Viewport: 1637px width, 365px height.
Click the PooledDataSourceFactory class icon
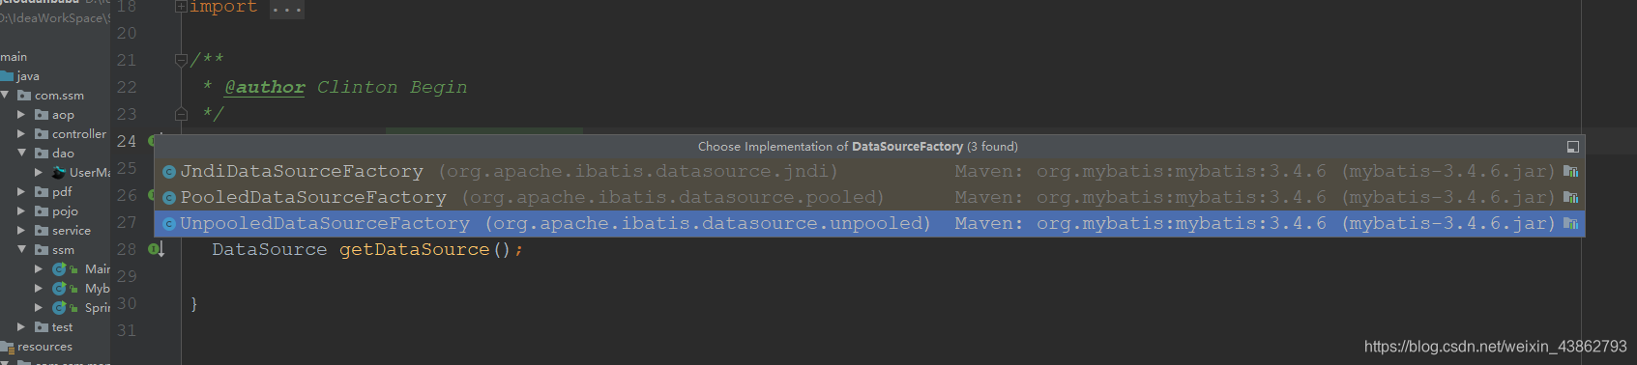(x=168, y=198)
